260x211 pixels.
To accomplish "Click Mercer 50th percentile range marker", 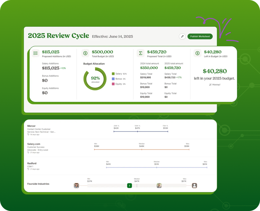I will pos(137,132).
